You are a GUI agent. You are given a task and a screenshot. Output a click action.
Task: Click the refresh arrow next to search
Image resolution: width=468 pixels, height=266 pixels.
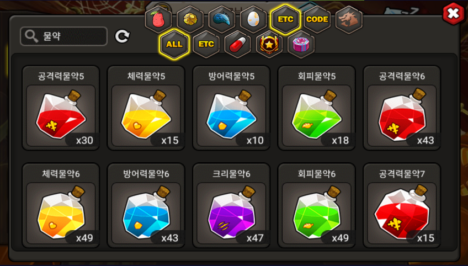(x=123, y=36)
